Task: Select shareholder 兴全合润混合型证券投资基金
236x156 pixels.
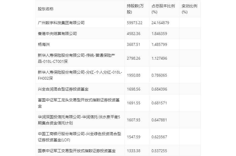Action: tap(63, 89)
